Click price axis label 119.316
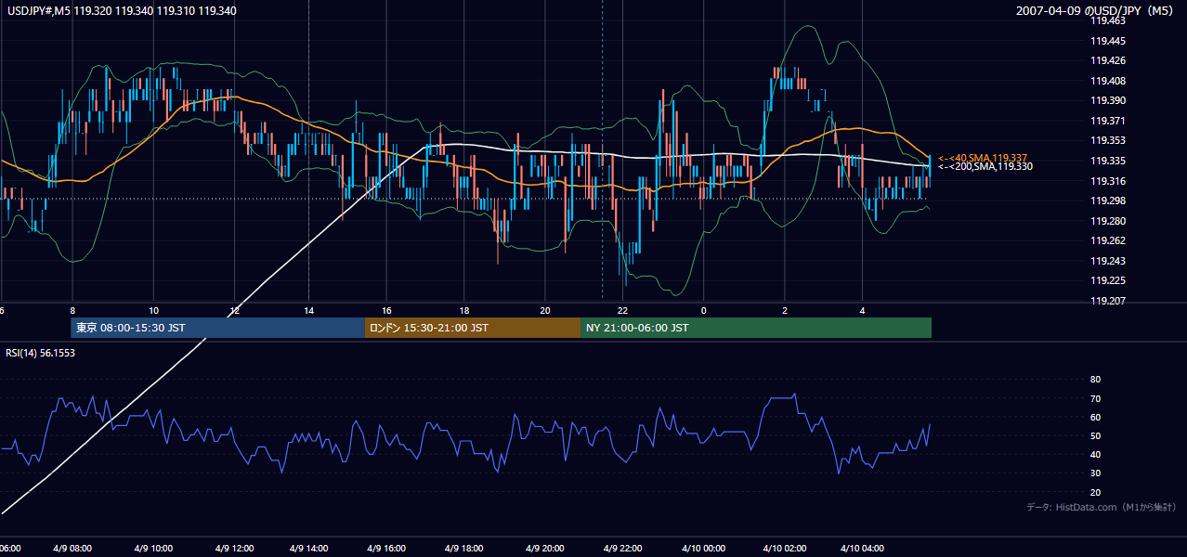 1109,181
